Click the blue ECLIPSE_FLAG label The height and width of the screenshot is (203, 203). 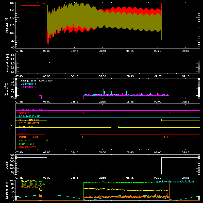pos(28,130)
